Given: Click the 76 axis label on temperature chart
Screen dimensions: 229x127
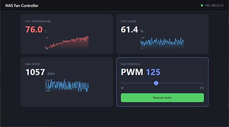Looking at the screenshot, I should 46,38.
